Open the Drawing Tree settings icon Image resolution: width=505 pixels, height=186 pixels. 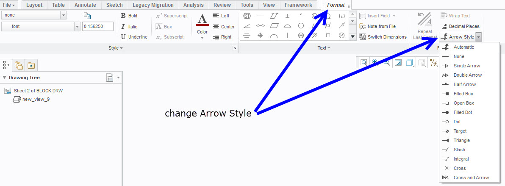[x=110, y=78]
